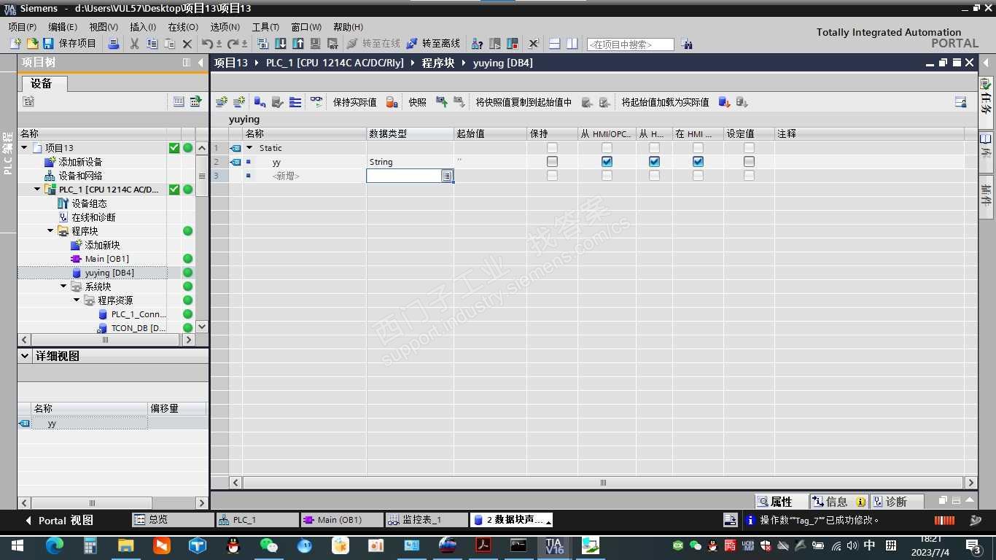Click the load start values as actual values icon

[x=724, y=102]
